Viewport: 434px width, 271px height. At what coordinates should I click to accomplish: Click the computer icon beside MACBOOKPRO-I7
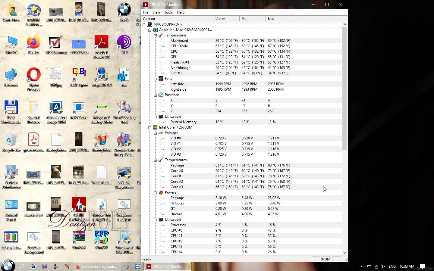point(149,24)
